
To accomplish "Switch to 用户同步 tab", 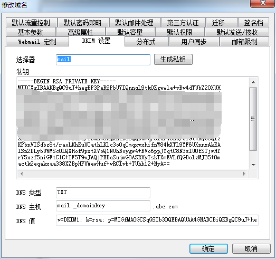I will (x=194, y=42).
